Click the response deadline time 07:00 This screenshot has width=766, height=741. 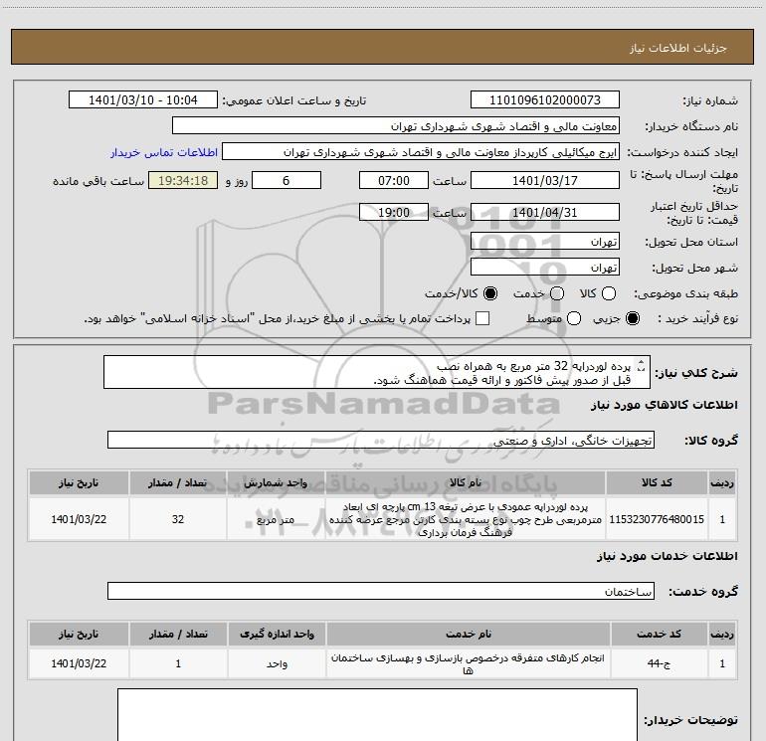coord(394,180)
